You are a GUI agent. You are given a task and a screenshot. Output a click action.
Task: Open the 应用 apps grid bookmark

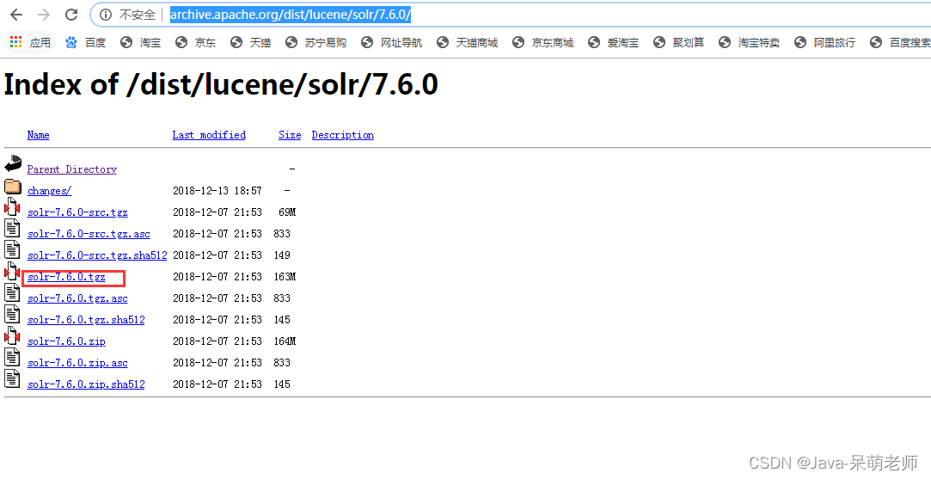[30, 42]
